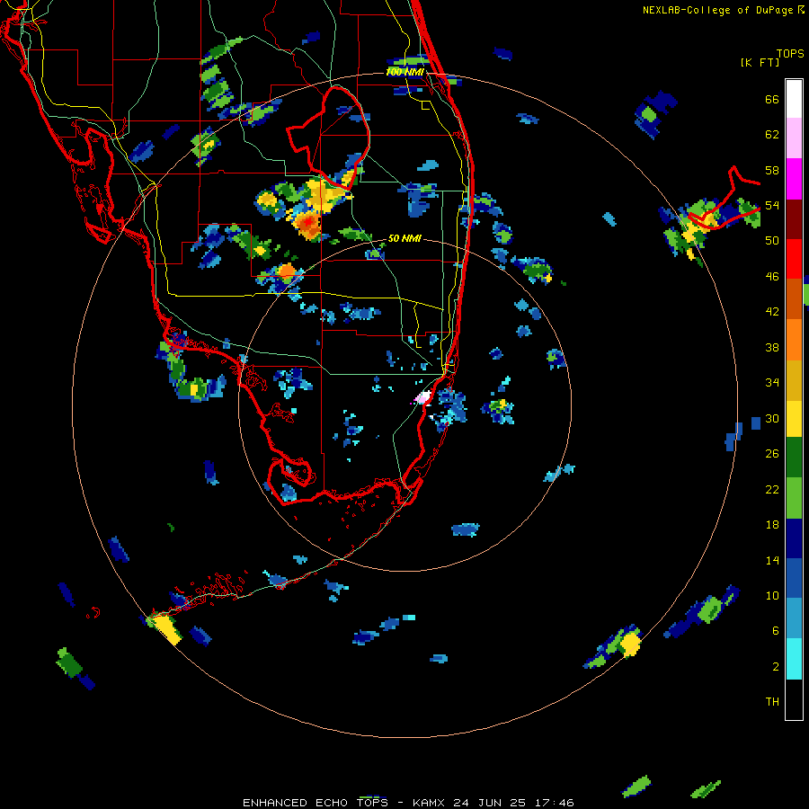Select the white swatch in the legend
Screen dimensions: 809x809
(x=794, y=99)
